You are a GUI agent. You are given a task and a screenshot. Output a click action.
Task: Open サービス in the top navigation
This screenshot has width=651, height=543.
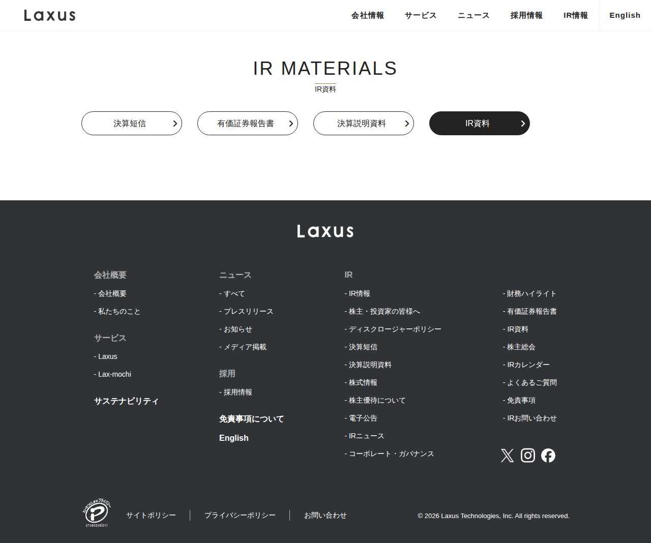[x=421, y=15]
